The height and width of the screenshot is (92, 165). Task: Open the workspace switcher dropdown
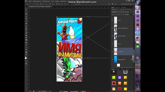127,4
